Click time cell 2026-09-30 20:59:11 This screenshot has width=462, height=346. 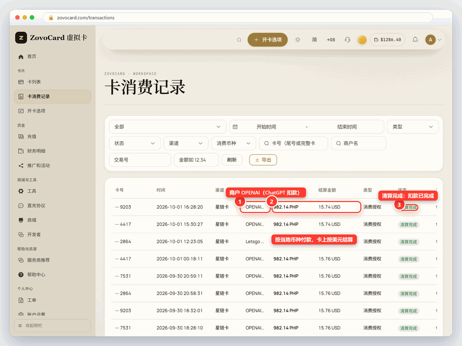click(179, 276)
